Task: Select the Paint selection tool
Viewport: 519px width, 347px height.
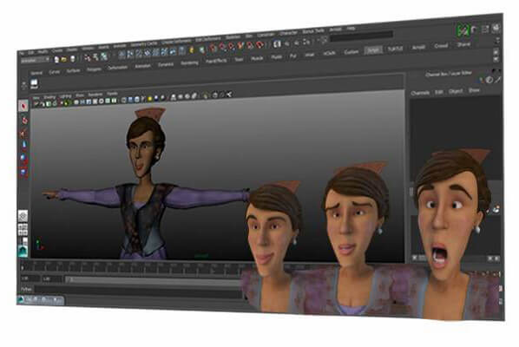Action: (23, 134)
